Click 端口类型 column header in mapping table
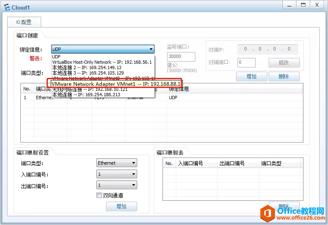The width and height of the screenshot is (328, 225). coord(280,163)
